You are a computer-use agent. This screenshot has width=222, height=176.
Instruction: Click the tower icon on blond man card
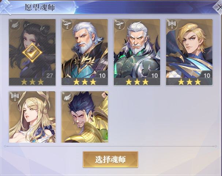[x=172, y=25]
